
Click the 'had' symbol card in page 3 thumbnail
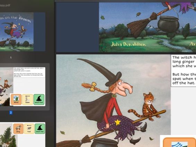coord(29,129)
